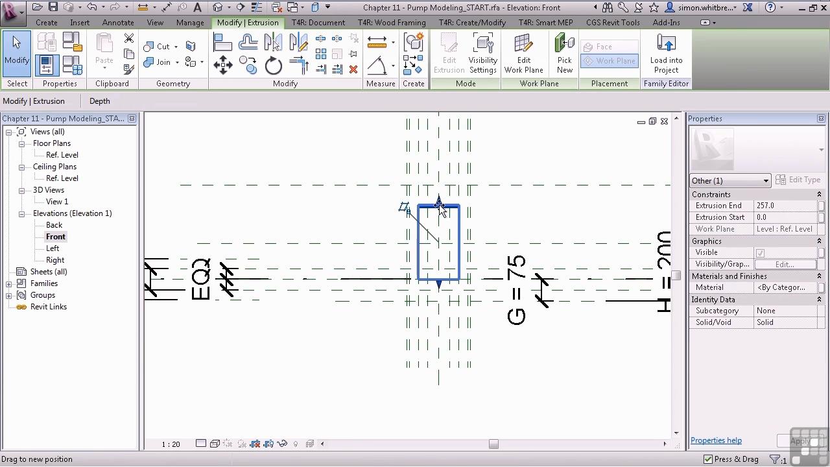830x467 pixels.
Task: Select the Move tool
Action: click(222, 65)
